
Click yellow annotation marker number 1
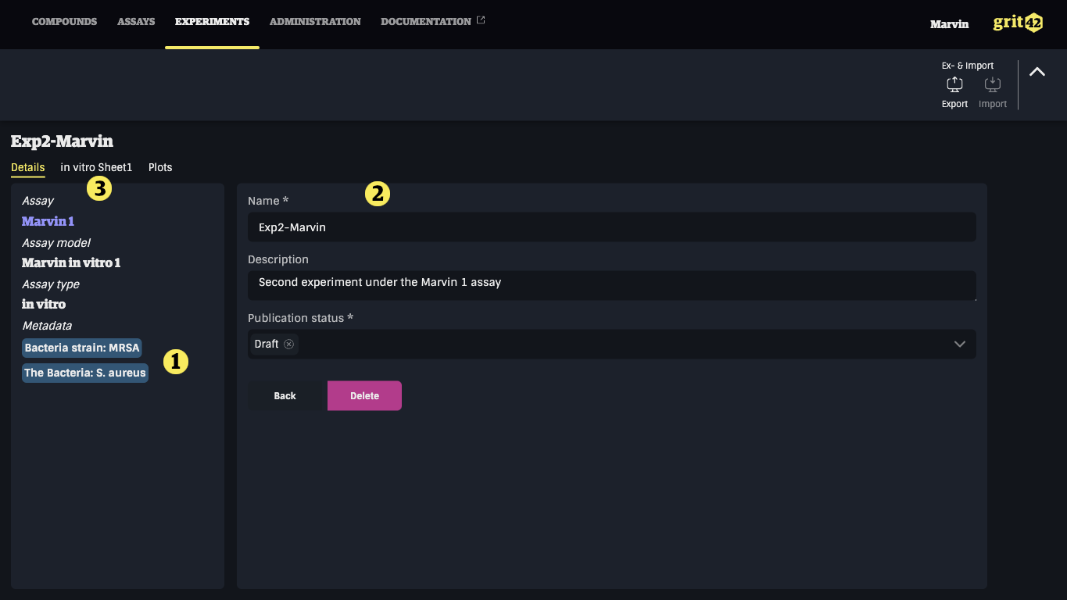tap(176, 362)
